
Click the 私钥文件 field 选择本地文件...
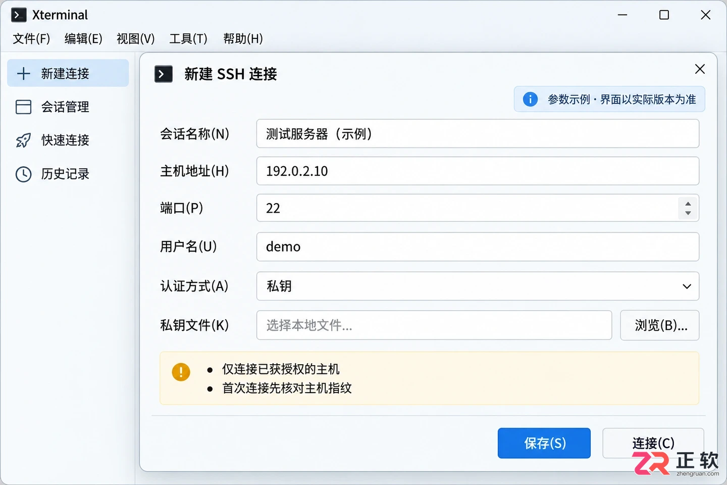point(434,325)
